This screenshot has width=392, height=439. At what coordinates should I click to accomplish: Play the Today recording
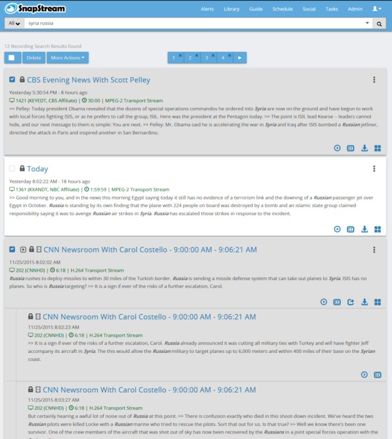point(337,229)
